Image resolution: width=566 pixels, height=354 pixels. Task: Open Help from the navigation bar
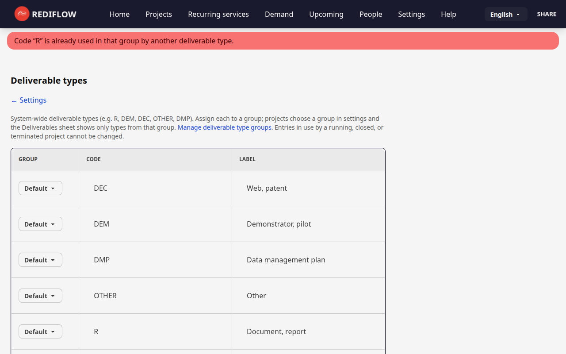pos(448,14)
